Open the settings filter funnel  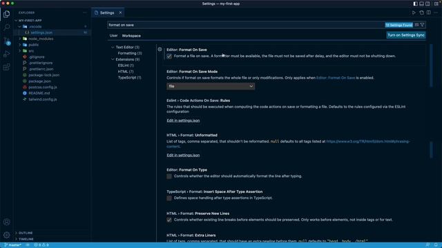click(422, 25)
